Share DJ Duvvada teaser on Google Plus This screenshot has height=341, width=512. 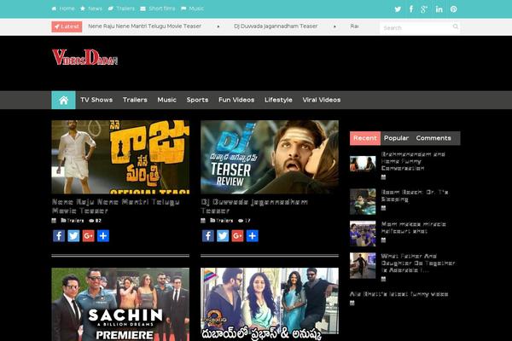click(x=237, y=235)
